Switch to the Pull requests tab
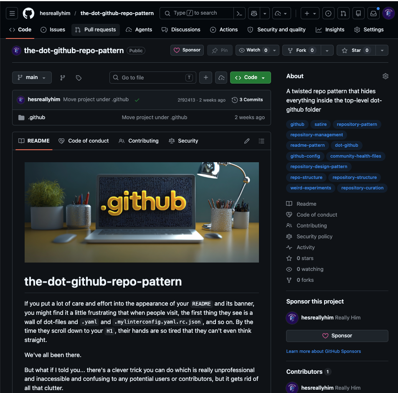This screenshot has width=398, height=393. (x=96, y=30)
